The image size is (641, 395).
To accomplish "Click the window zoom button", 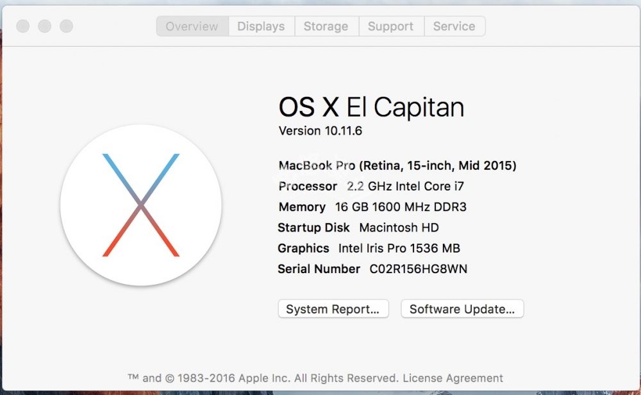I will pyautogui.click(x=66, y=26).
